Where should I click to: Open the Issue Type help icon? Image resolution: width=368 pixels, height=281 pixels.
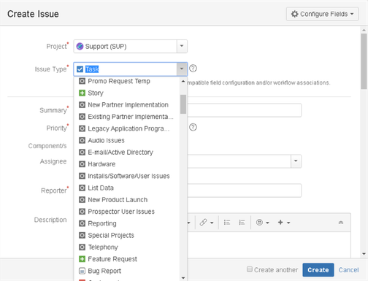(193, 69)
